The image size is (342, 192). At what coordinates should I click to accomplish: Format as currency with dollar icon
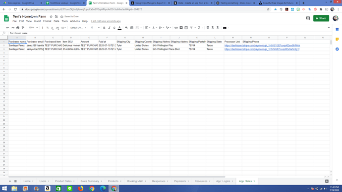[x=43, y=28]
